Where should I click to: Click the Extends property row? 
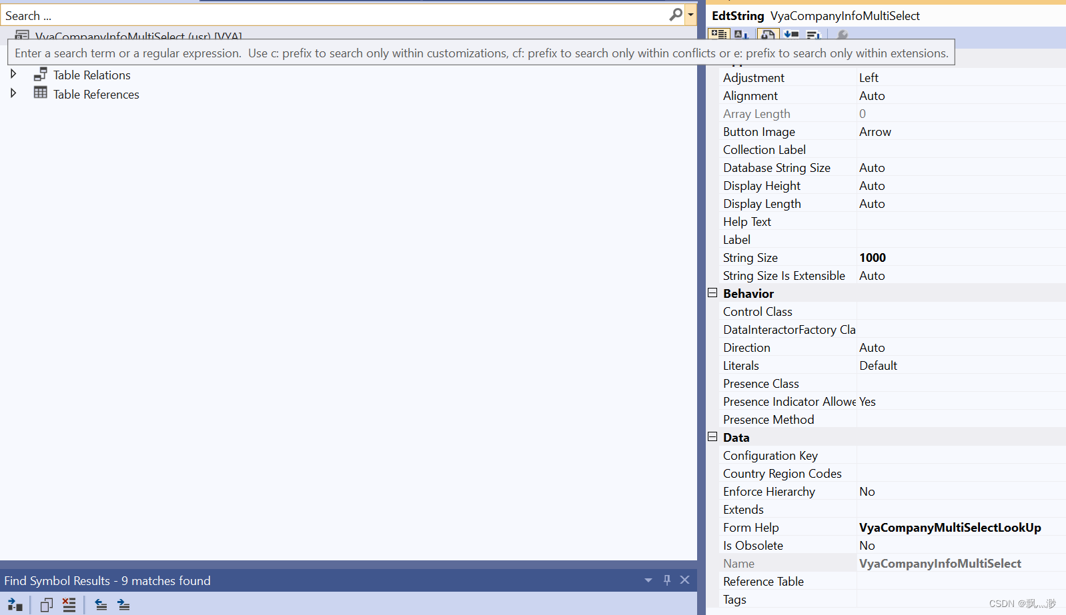pos(893,510)
